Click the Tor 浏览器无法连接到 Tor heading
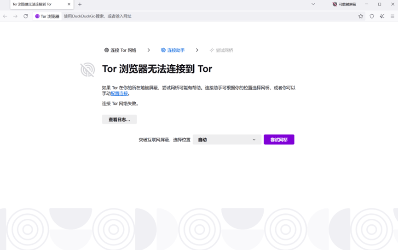 tap(157, 69)
